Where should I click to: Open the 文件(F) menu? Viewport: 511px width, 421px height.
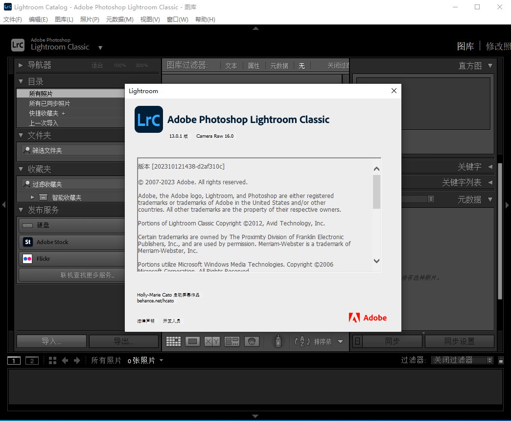pyautogui.click(x=13, y=19)
